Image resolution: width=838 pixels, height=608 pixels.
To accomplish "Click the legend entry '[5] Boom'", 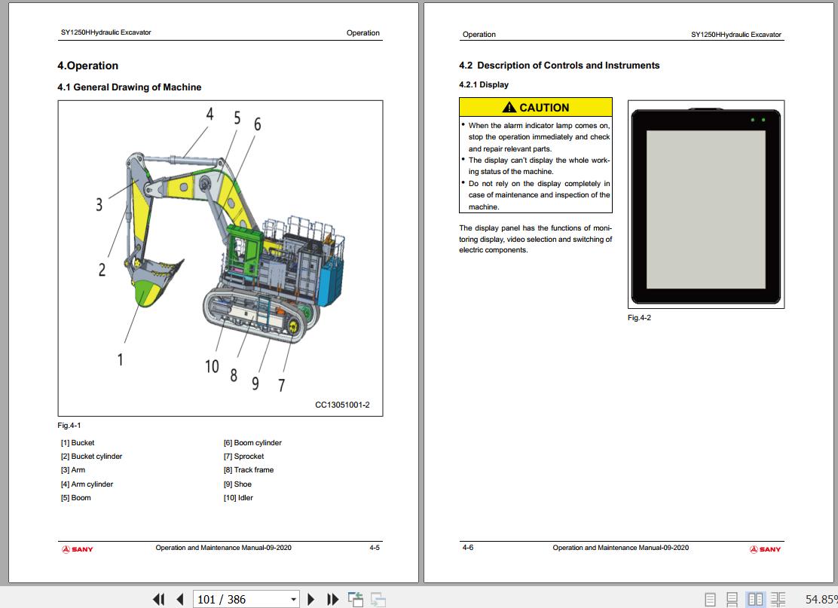I will point(76,498).
